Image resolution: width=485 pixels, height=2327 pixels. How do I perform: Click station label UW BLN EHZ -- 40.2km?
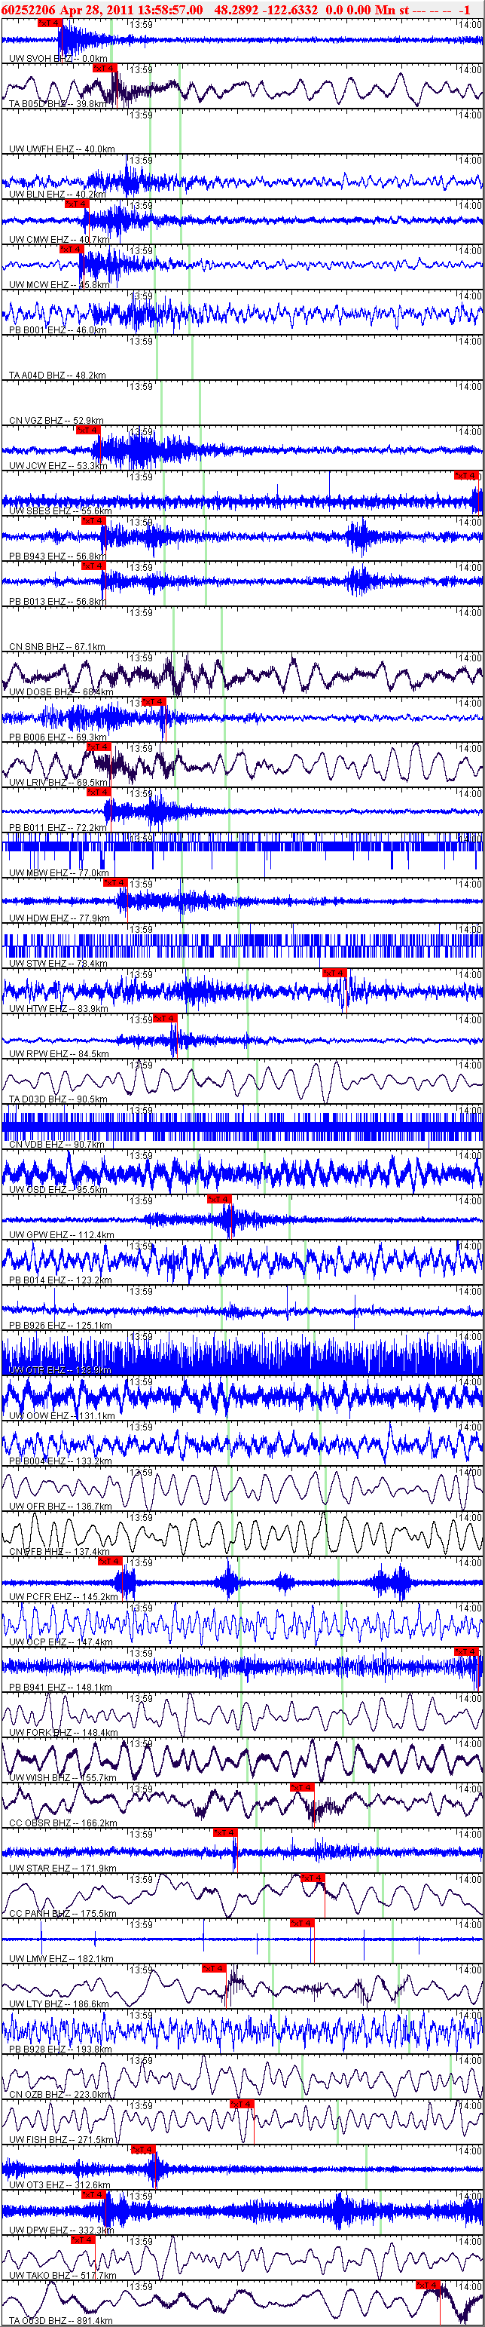[x=56, y=195]
